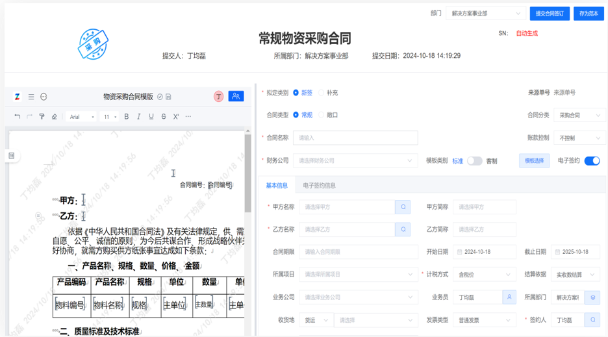The width and height of the screenshot is (608, 337).
Task: Click the person icon next to 业务员
Action: coord(510,297)
